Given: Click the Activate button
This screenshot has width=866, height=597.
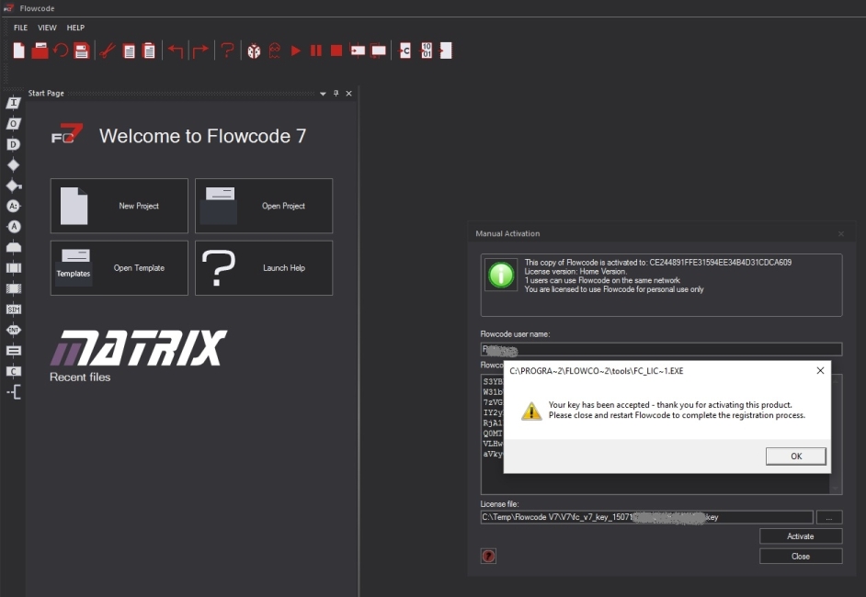Looking at the screenshot, I should [801, 536].
